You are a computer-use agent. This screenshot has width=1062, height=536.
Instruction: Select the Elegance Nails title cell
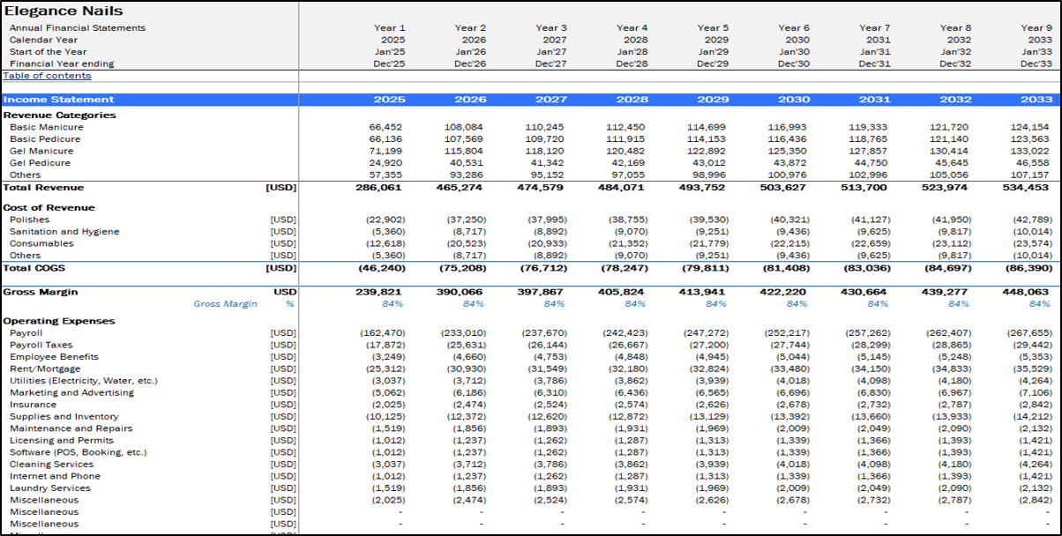pos(64,11)
